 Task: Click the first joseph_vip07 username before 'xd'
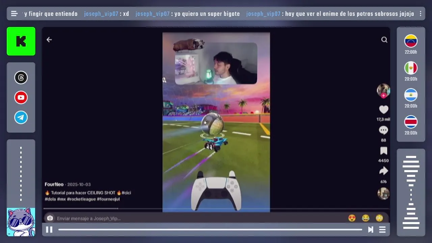pyautogui.click(x=101, y=14)
